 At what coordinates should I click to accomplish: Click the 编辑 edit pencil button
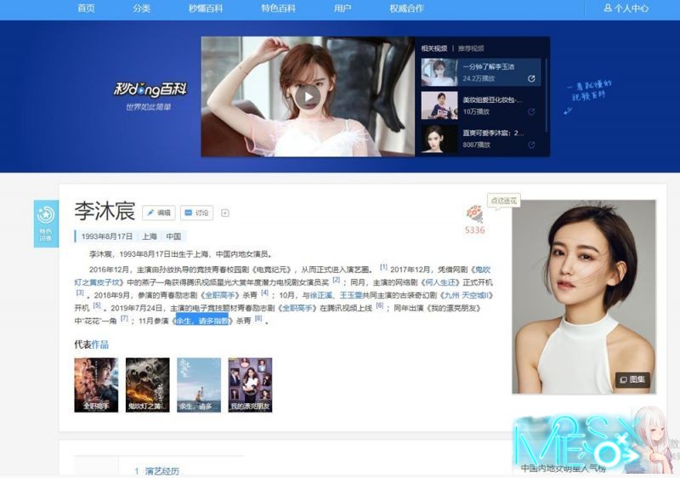pyautogui.click(x=159, y=213)
